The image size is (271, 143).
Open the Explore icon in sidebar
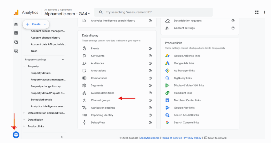tap(16, 42)
